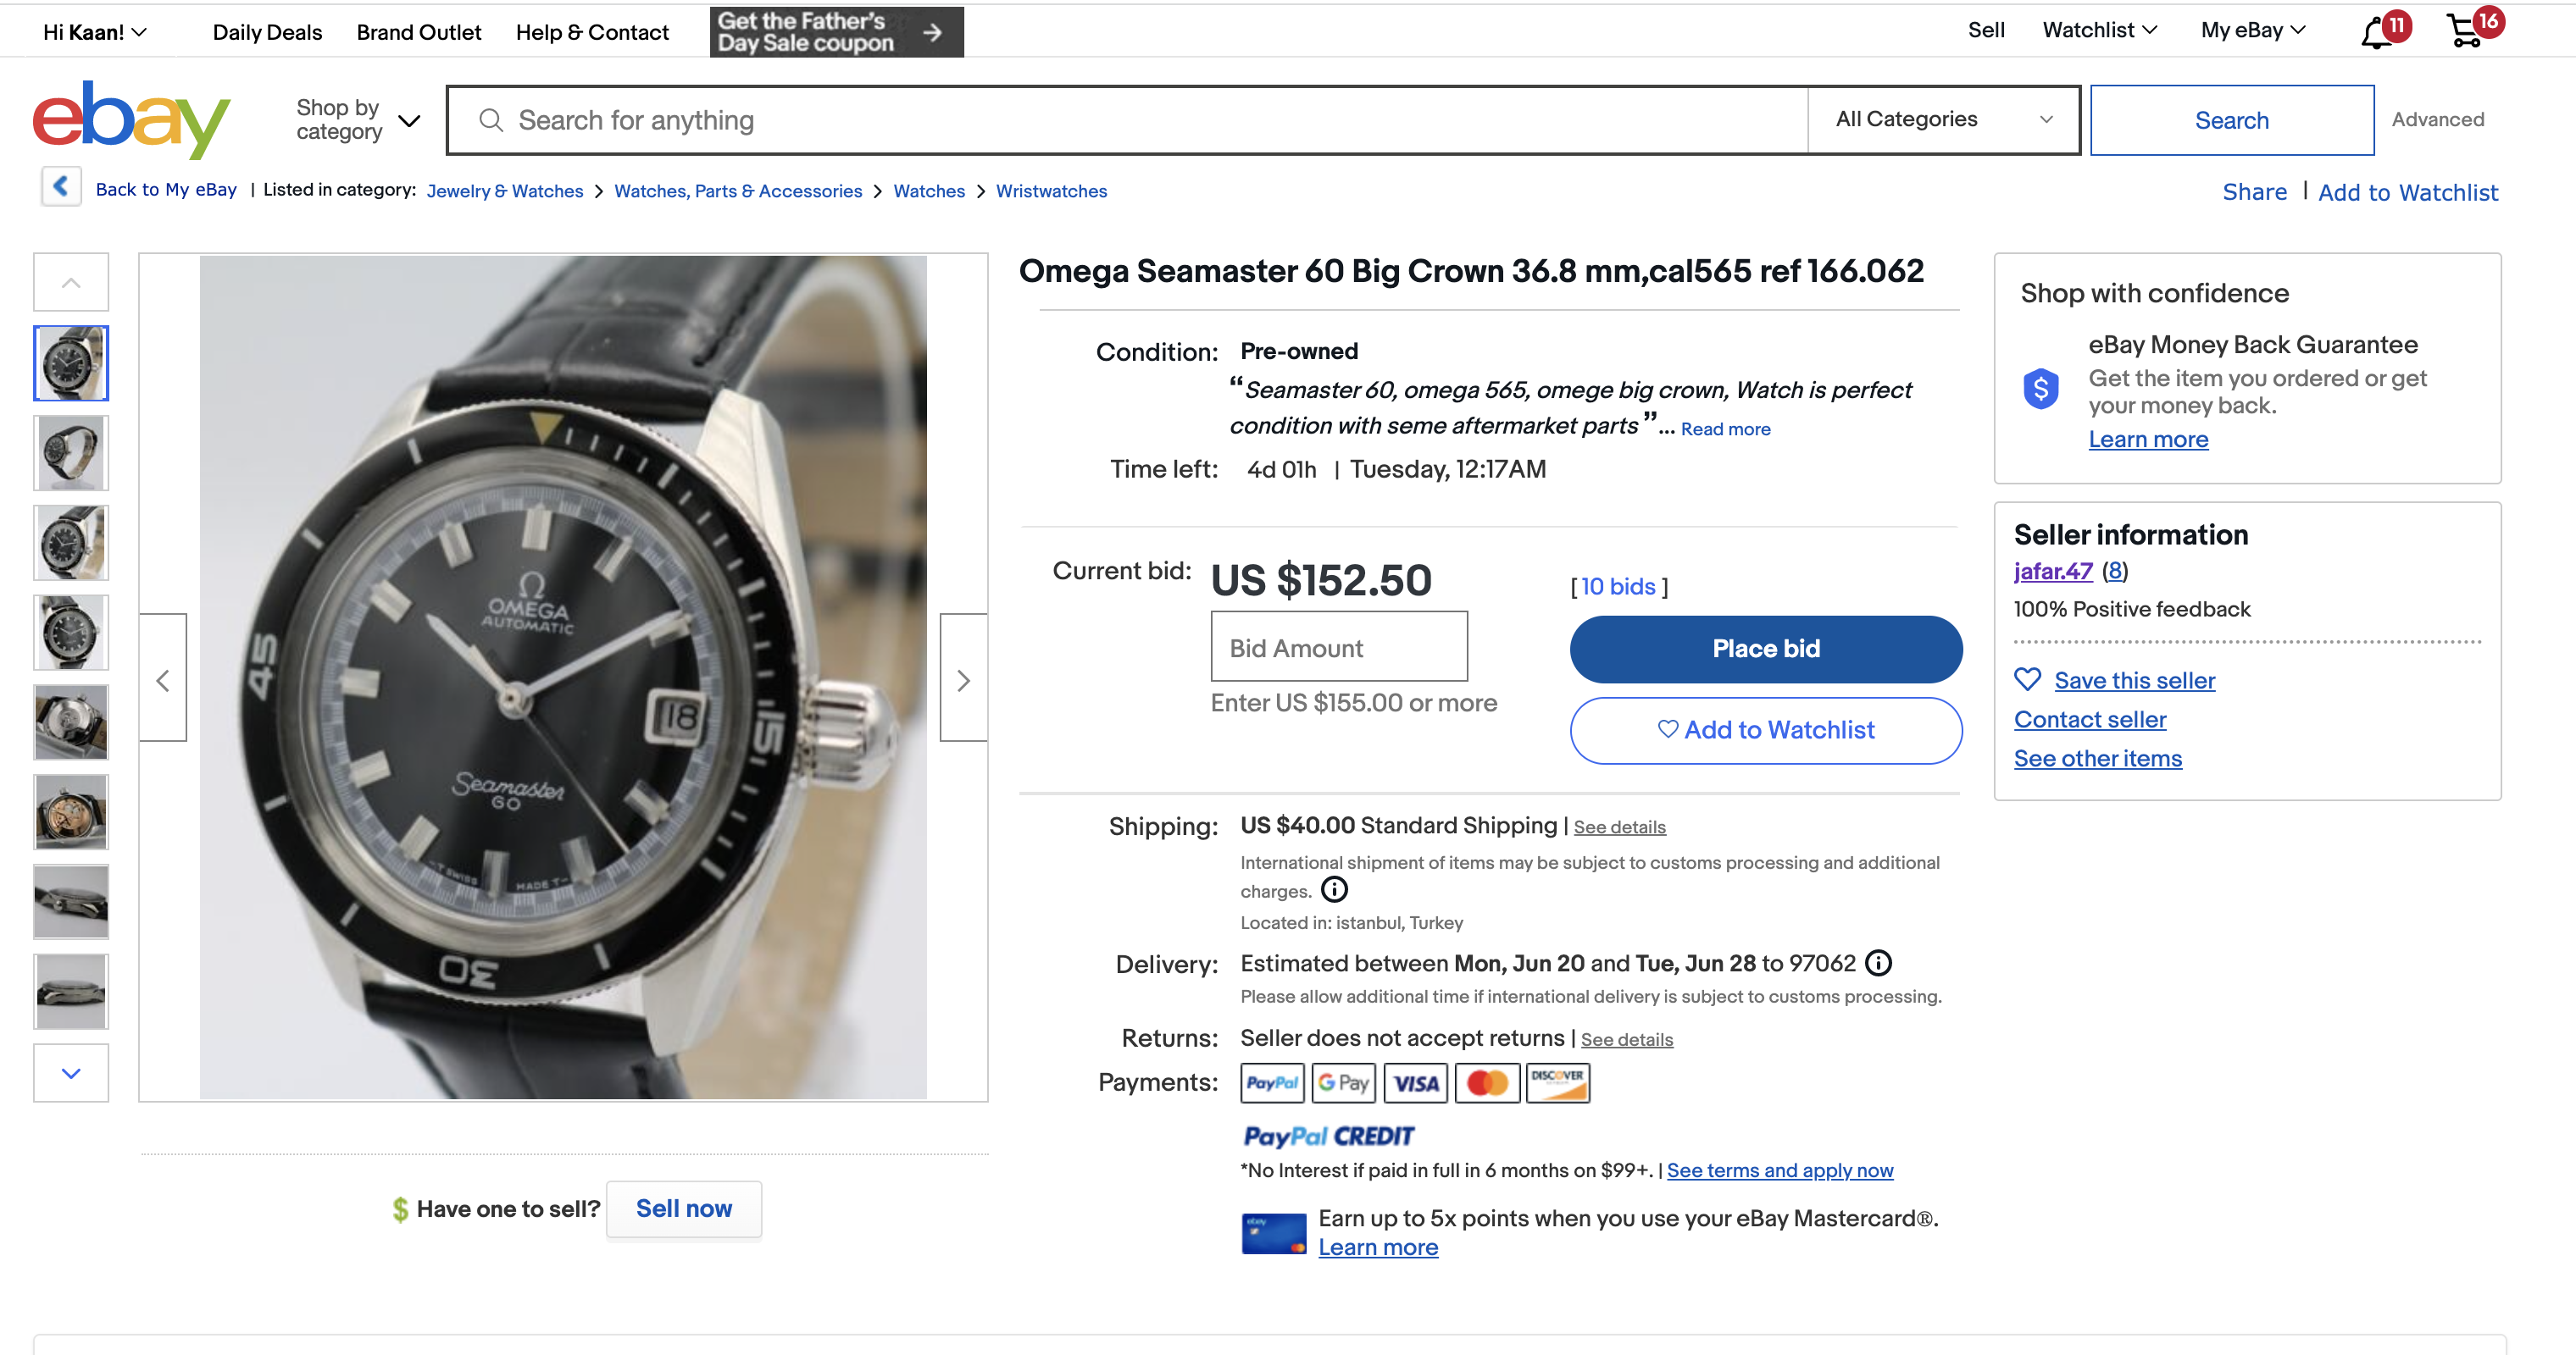This screenshot has width=2576, height=1355.
Task: Click the delivery estimate info icon
Action: point(1879,962)
